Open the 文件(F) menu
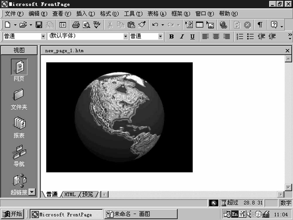The height and width of the screenshot is (220, 293). tap(14, 14)
